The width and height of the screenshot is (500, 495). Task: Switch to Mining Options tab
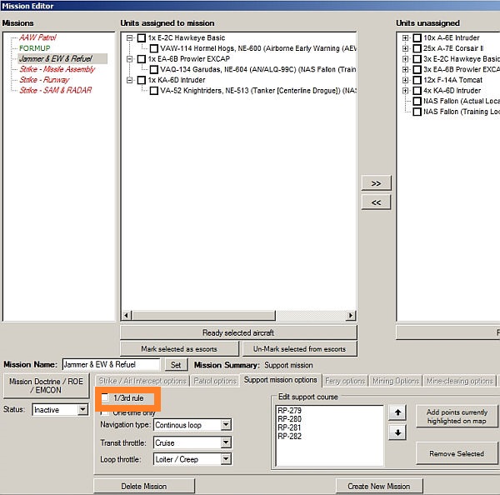395,381
